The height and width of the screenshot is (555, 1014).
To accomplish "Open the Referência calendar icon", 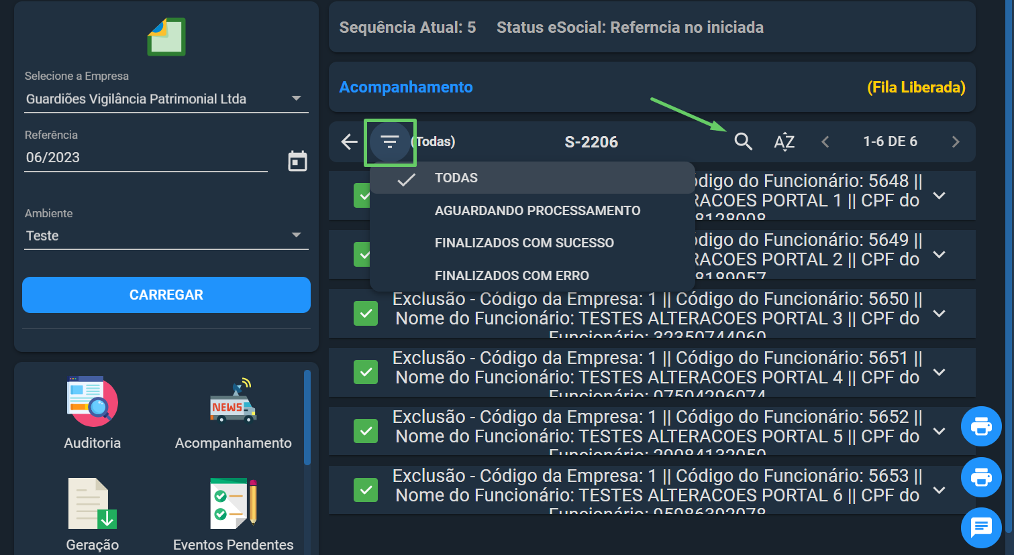I will pyautogui.click(x=297, y=161).
